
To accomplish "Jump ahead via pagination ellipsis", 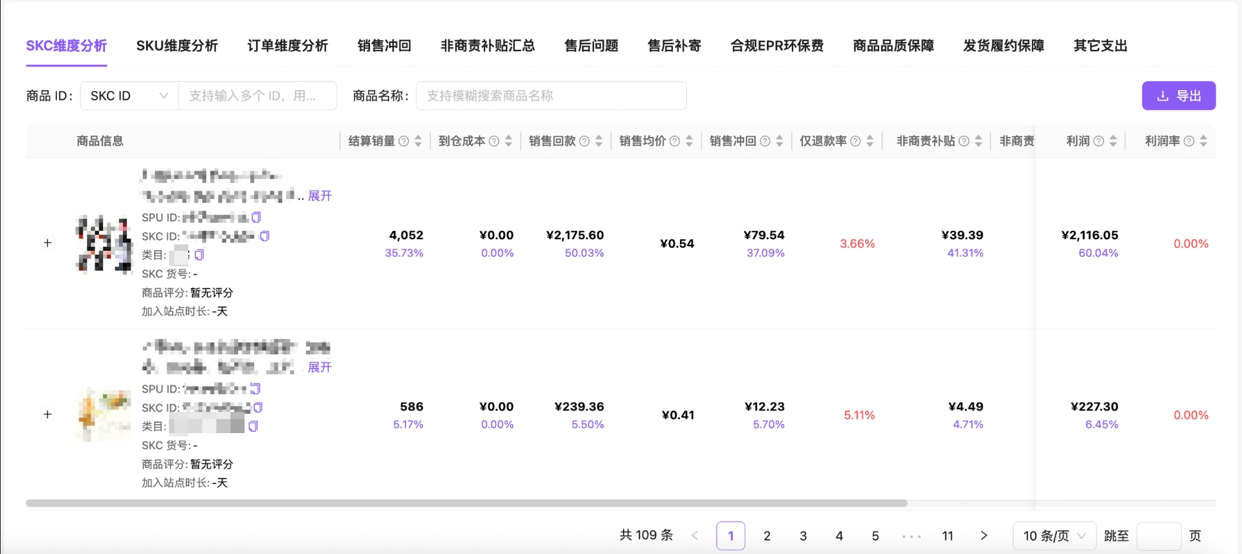I will pos(911,536).
